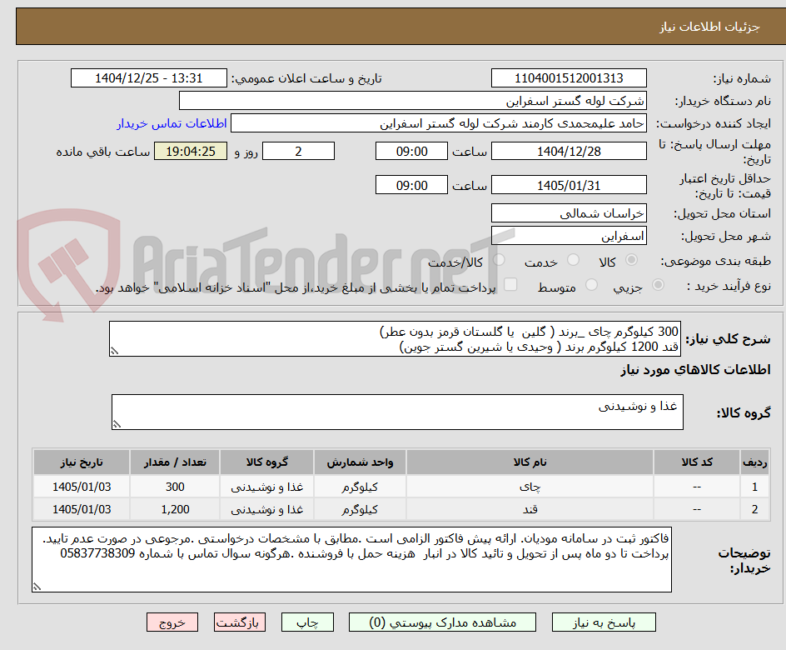Image resolution: width=786 pixels, height=650 pixels.
Task: Toggle the Islamic treasury payment checkbox
Action: click(x=510, y=284)
